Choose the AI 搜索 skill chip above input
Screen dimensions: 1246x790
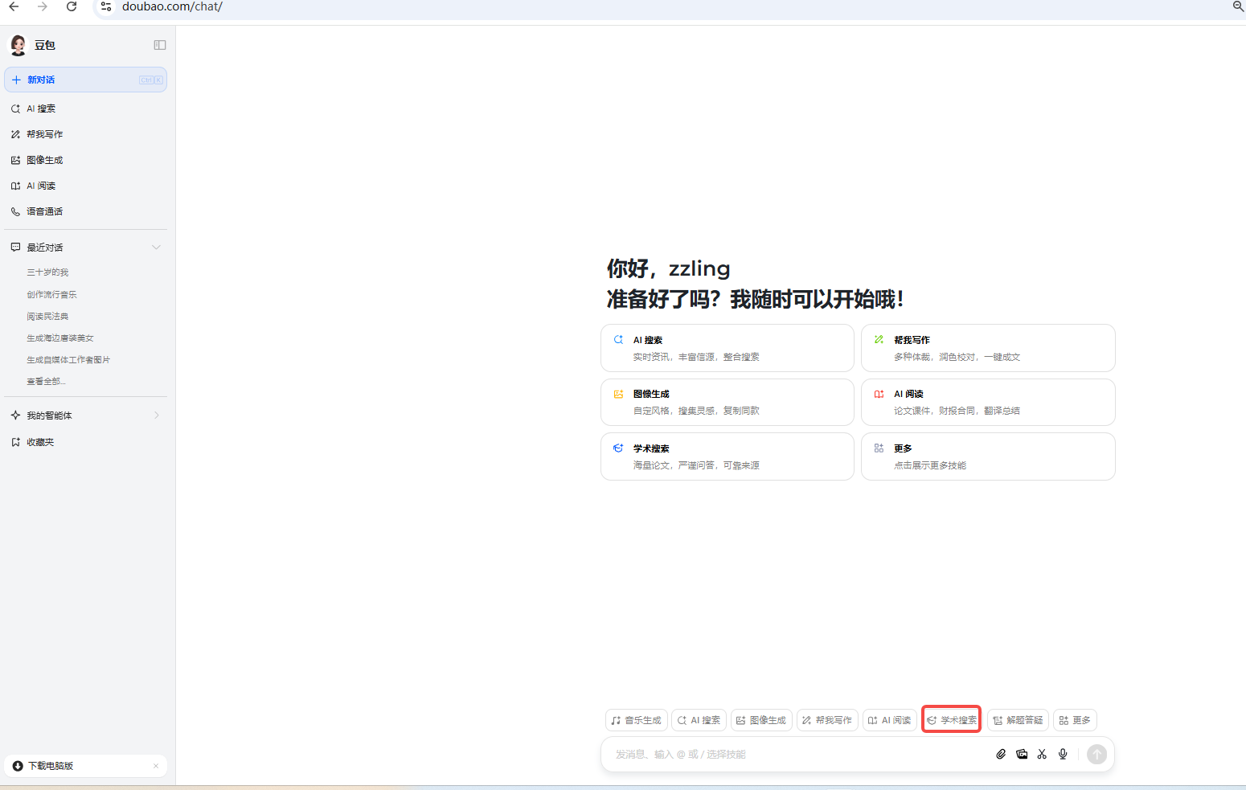699,720
